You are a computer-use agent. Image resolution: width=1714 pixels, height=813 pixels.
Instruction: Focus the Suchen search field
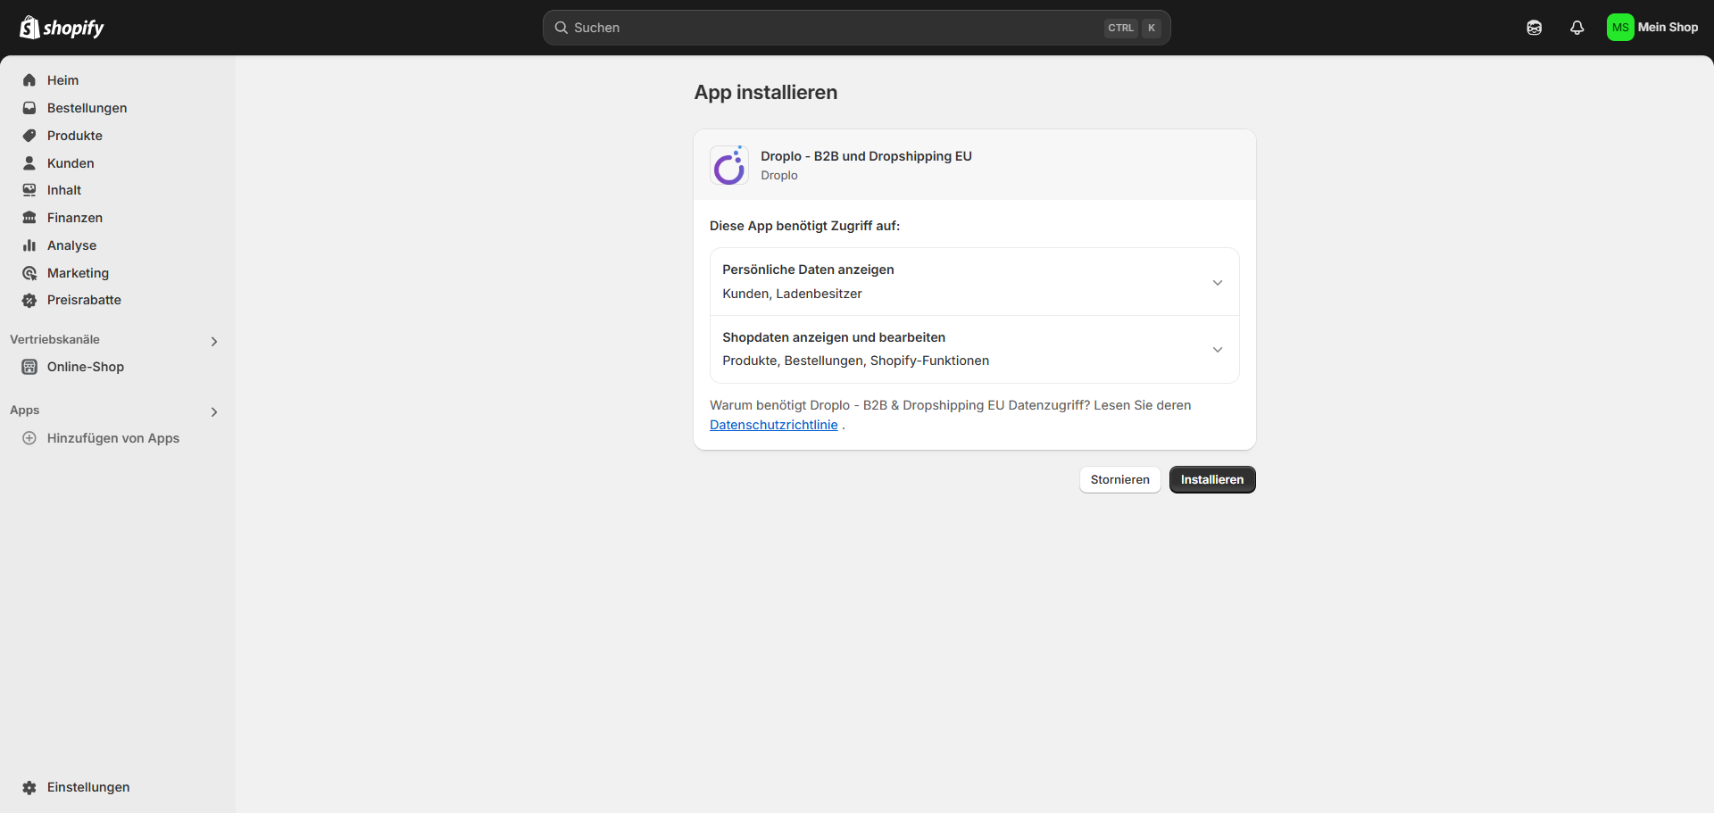pos(857,28)
